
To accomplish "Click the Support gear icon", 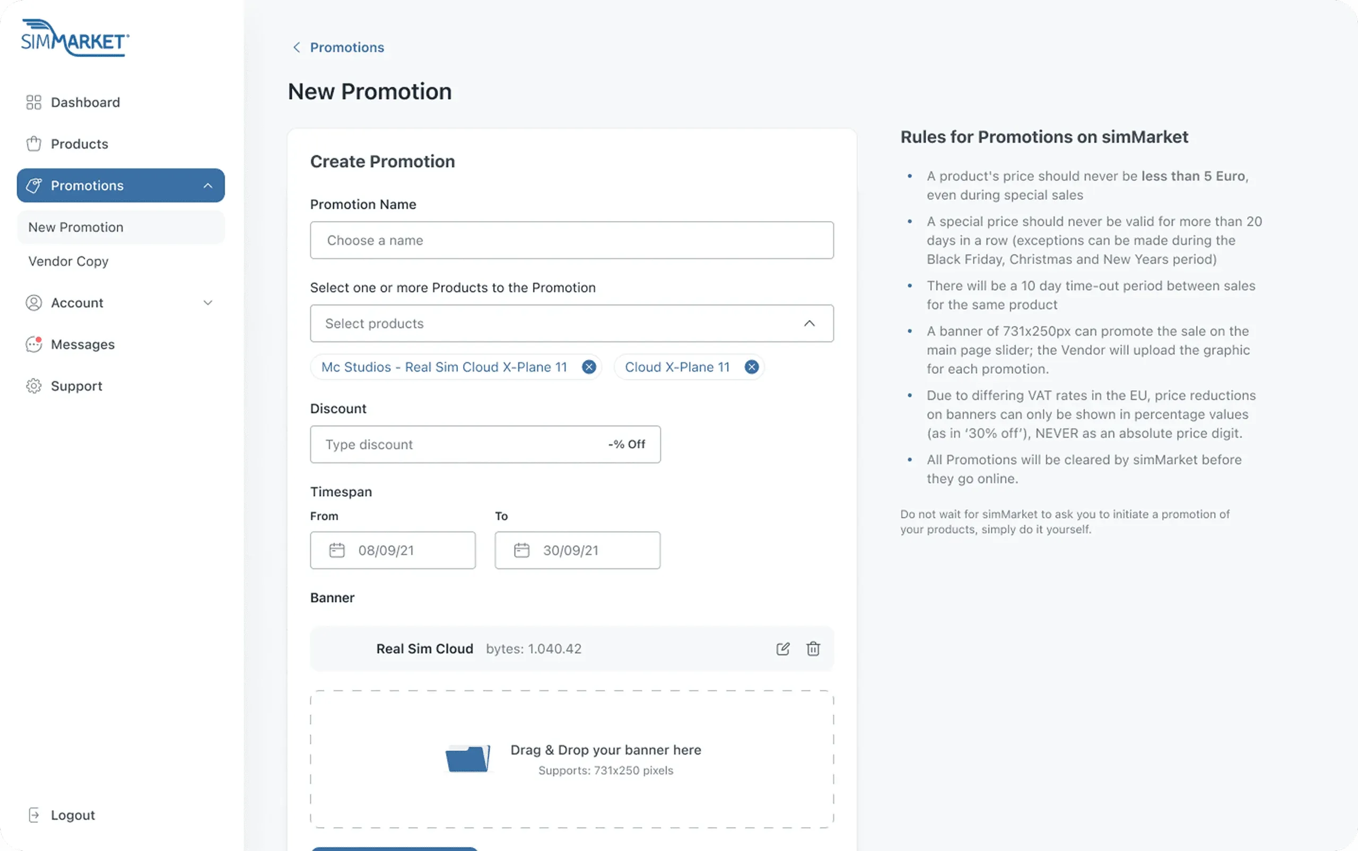I will point(34,386).
